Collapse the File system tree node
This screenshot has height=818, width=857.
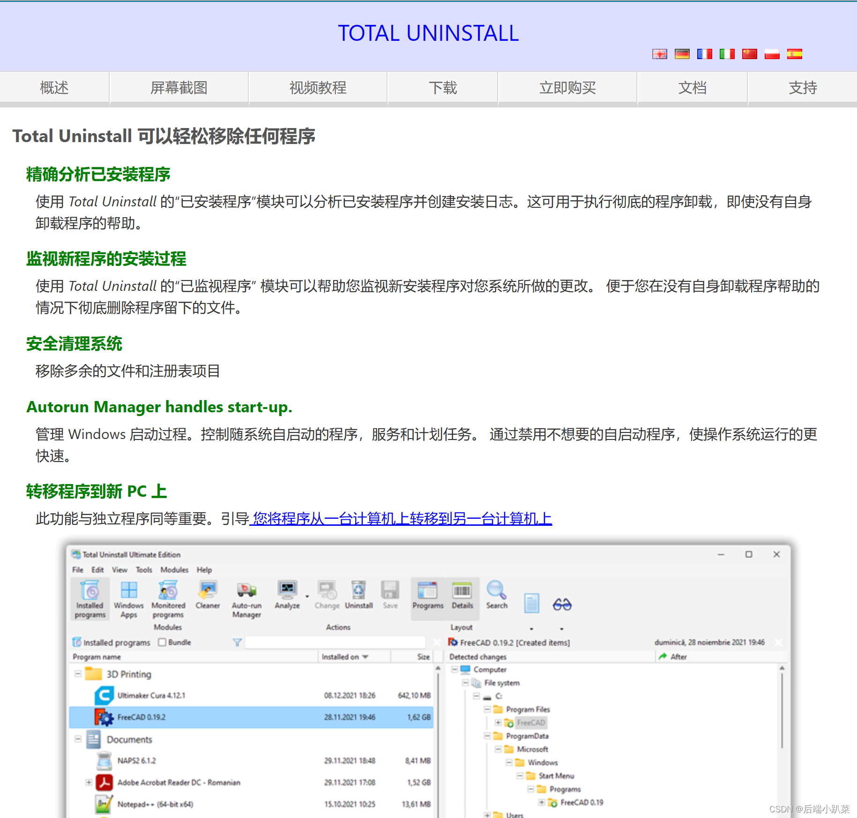[465, 682]
